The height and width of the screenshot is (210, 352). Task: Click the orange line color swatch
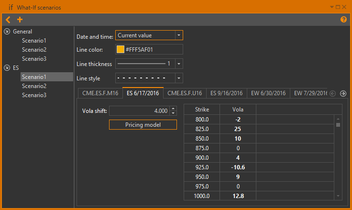(x=121, y=49)
